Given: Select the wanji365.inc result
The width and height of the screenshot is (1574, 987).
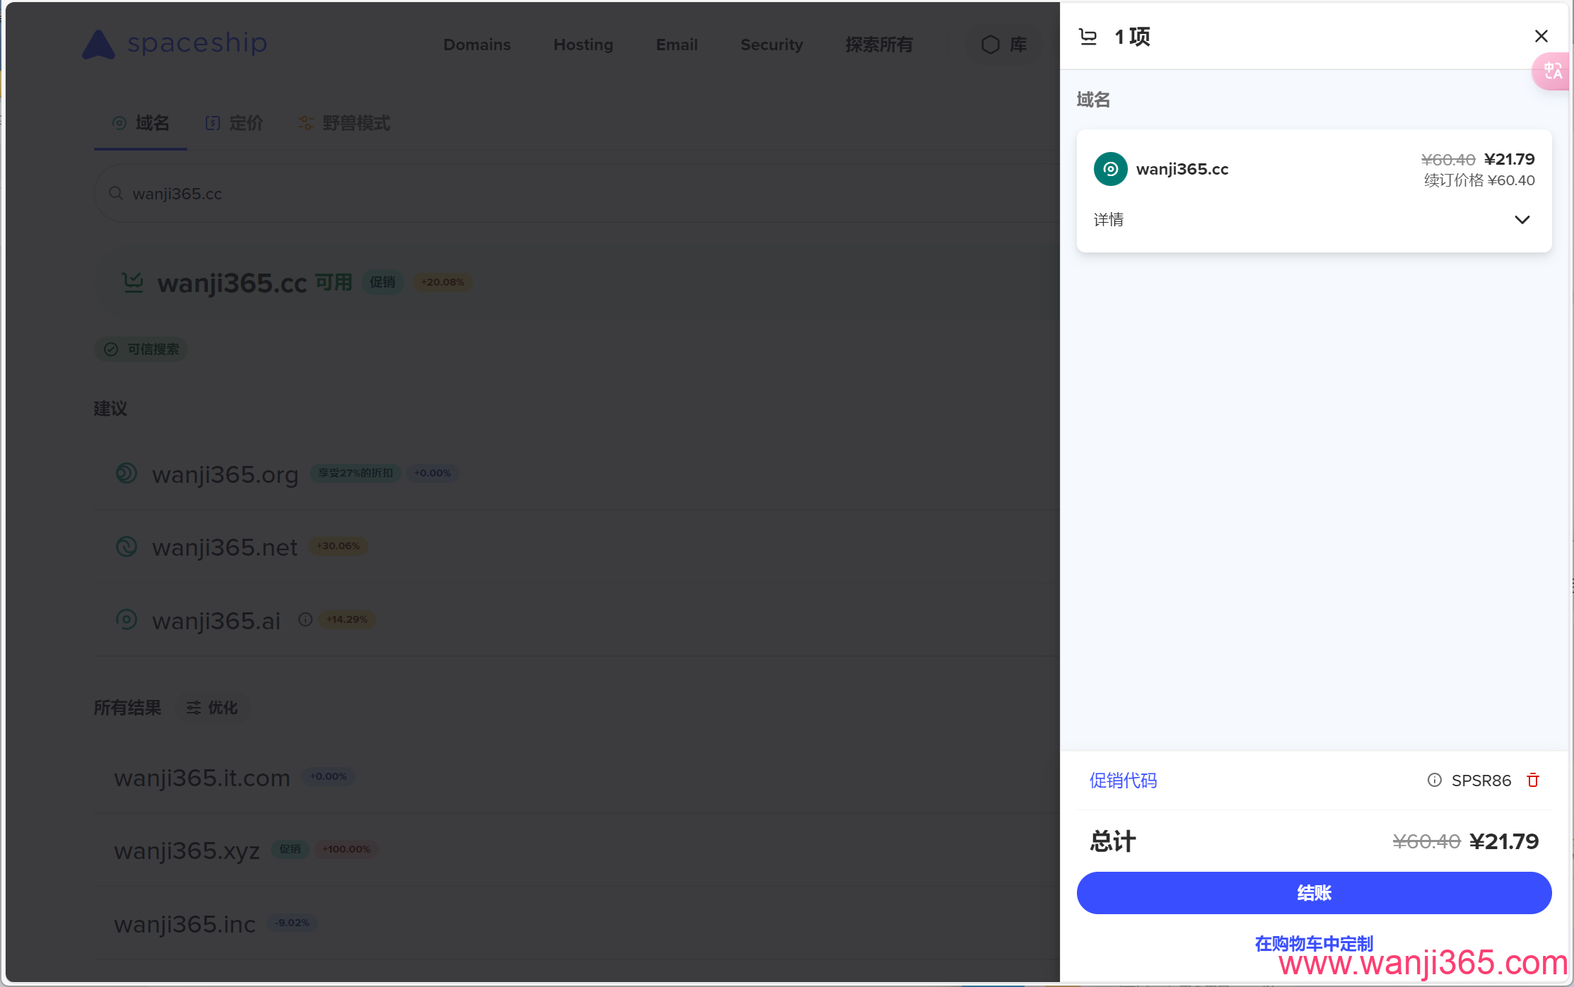Looking at the screenshot, I should 185,923.
